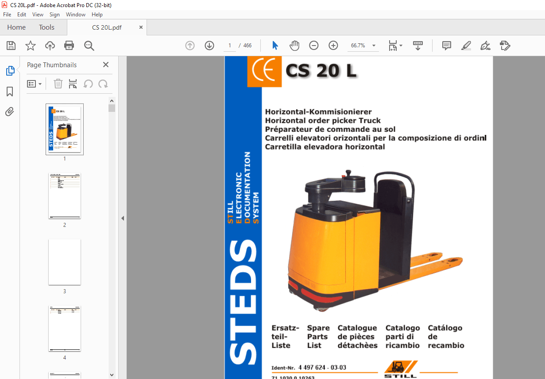Image resolution: width=545 pixels, height=379 pixels.
Task: Add a comment to the PDF
Action: coord(446,46)
